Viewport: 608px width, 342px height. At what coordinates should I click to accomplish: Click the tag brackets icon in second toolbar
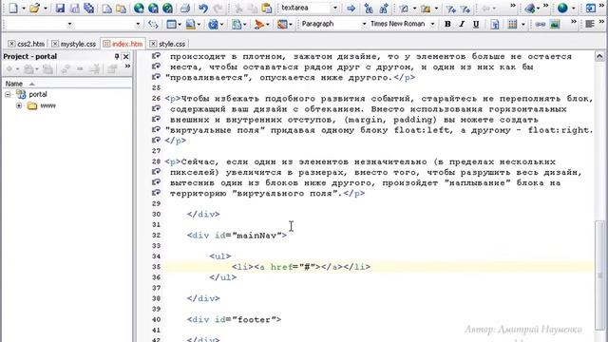(x=153, y=24)
